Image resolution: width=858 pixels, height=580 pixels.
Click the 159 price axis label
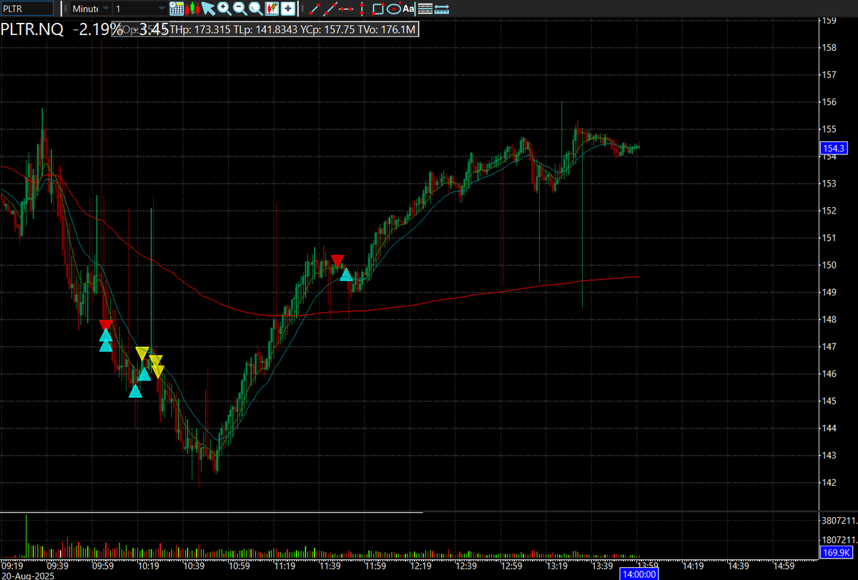point(829,21)
